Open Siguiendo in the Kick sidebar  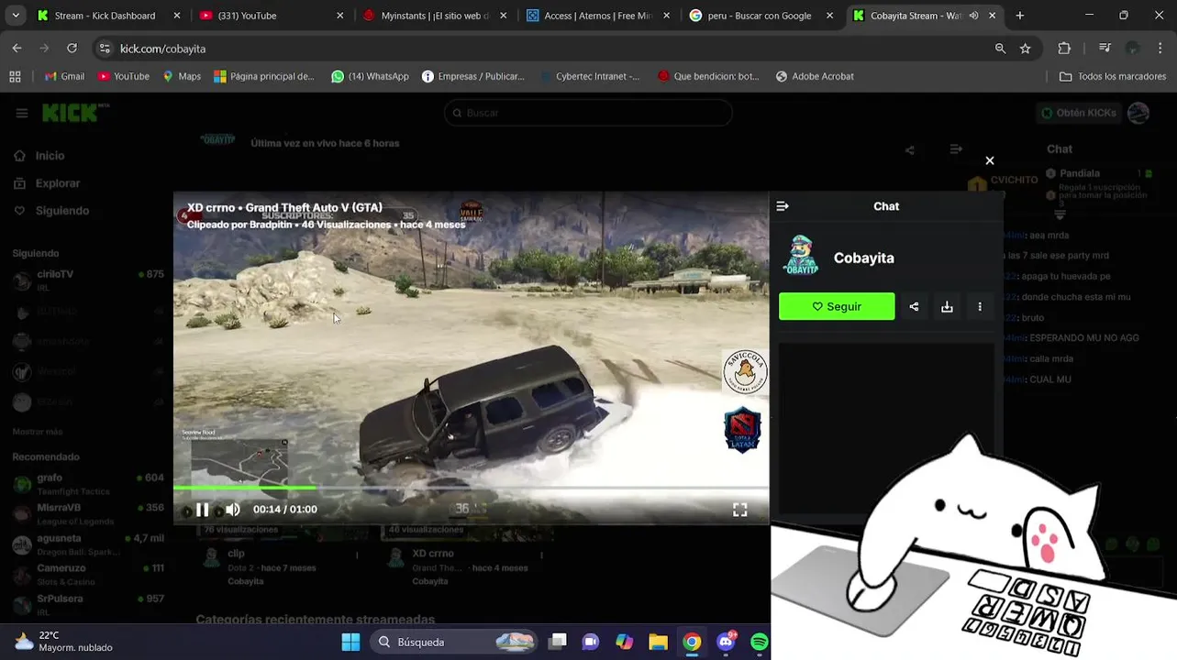tap(51, 211)
